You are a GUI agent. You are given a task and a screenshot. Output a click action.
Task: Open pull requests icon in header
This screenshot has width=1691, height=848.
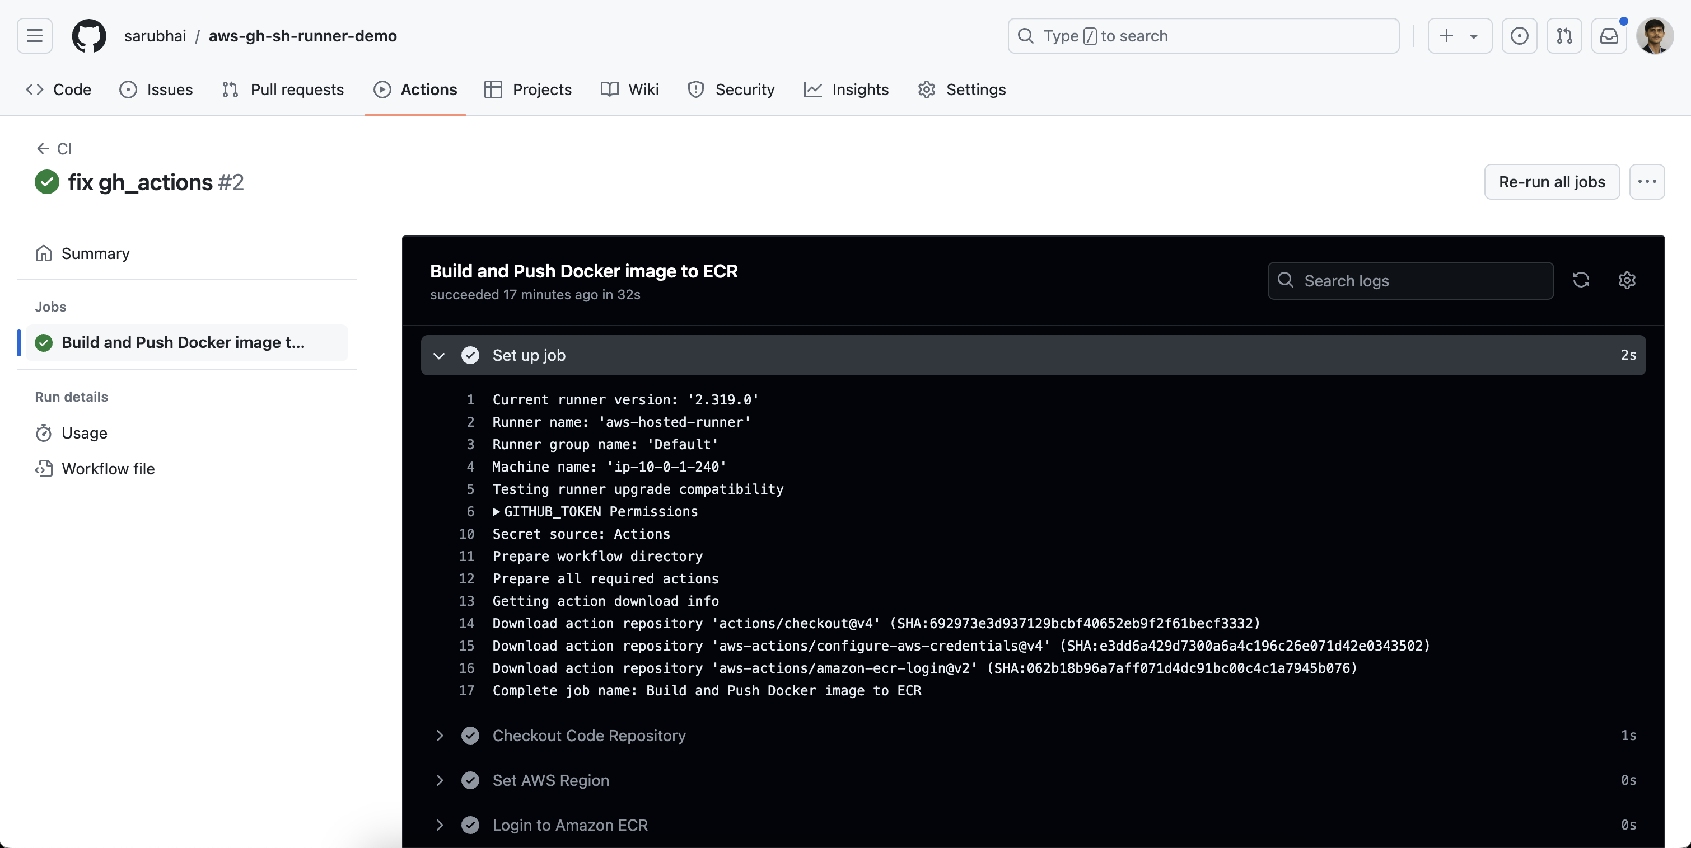coord(1564,35)
